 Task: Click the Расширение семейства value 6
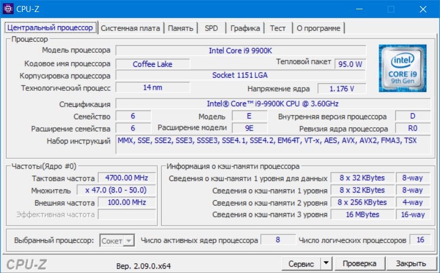click(133, 128)
